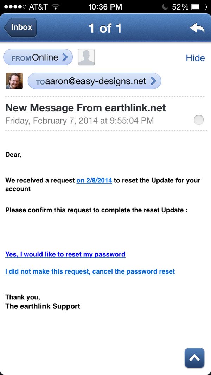Image resolution: width=211 pixels, height=375 pixels.
Task: Open the recipient's profile photo
Action: pos(14,81)
